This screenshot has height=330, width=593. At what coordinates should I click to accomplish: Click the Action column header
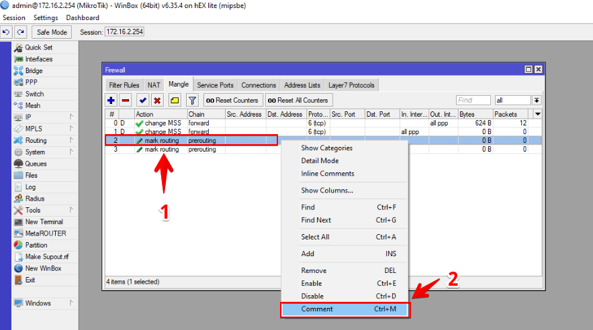[161, 114]
